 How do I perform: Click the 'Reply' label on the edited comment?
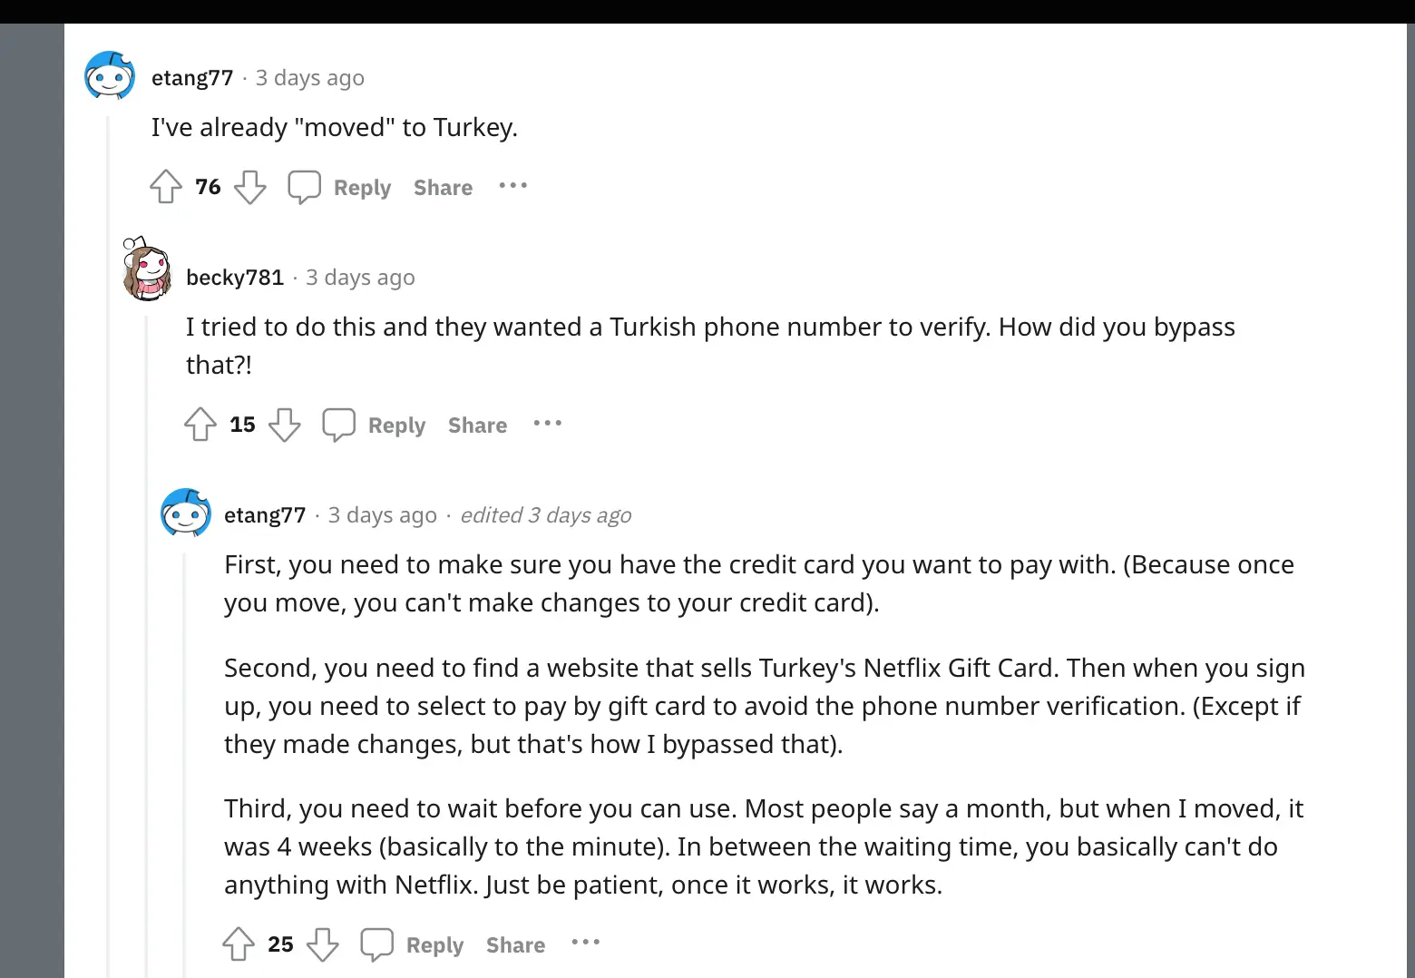(x=434, y=944)
